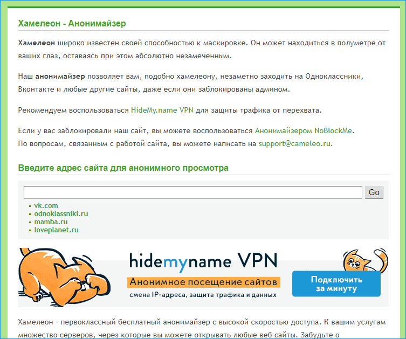Click the Хамелеон - Анонимайзер heading
Viewport: 406px width, 339px height.
tap(72, 24)
